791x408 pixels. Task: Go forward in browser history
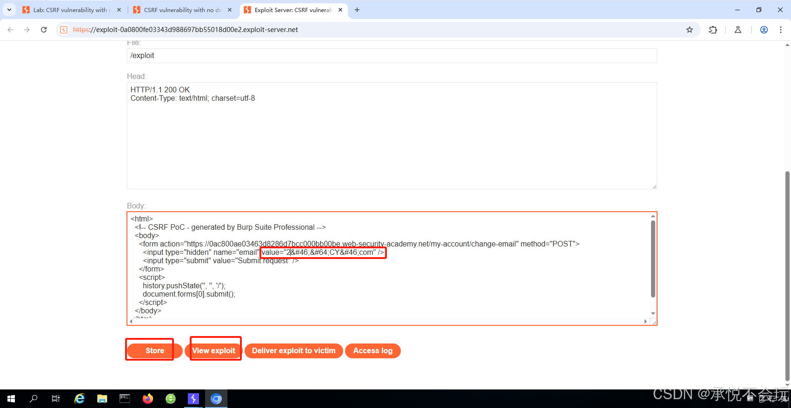(27, 30)
